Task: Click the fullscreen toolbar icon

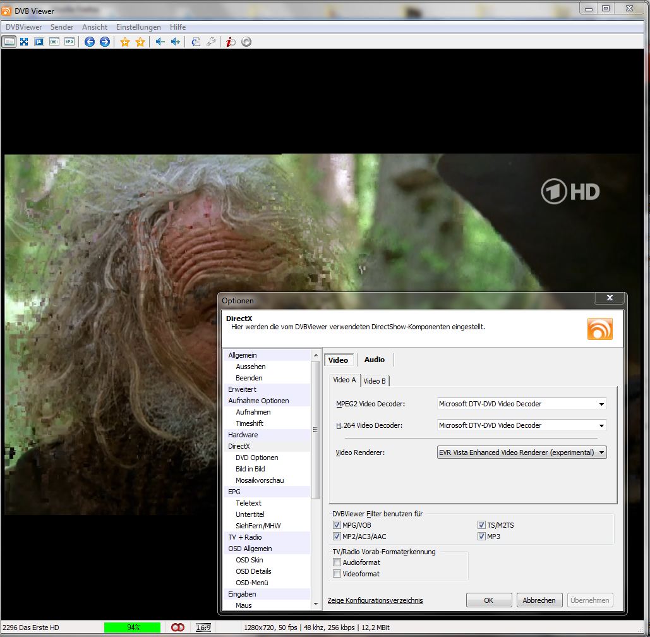Action: pyautogui.click(x=24, y=42)
